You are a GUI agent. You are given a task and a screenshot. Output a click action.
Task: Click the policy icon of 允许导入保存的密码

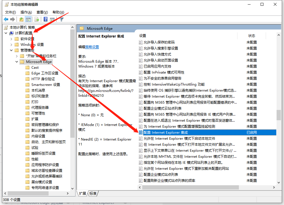[x=141, y=42]
